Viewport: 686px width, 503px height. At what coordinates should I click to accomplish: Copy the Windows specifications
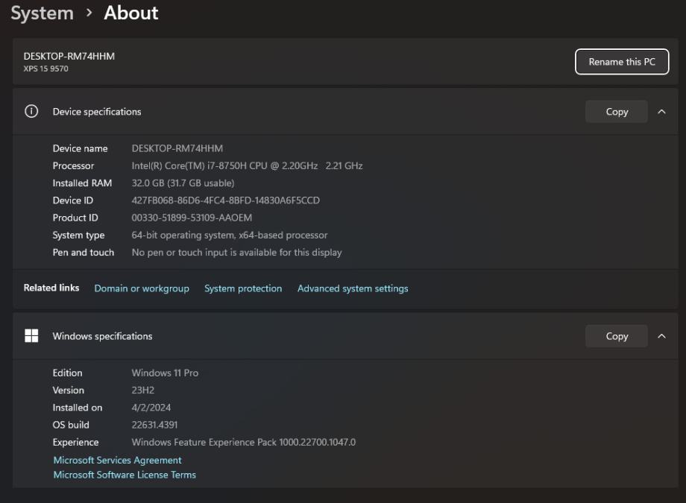[x=617, y=336]
